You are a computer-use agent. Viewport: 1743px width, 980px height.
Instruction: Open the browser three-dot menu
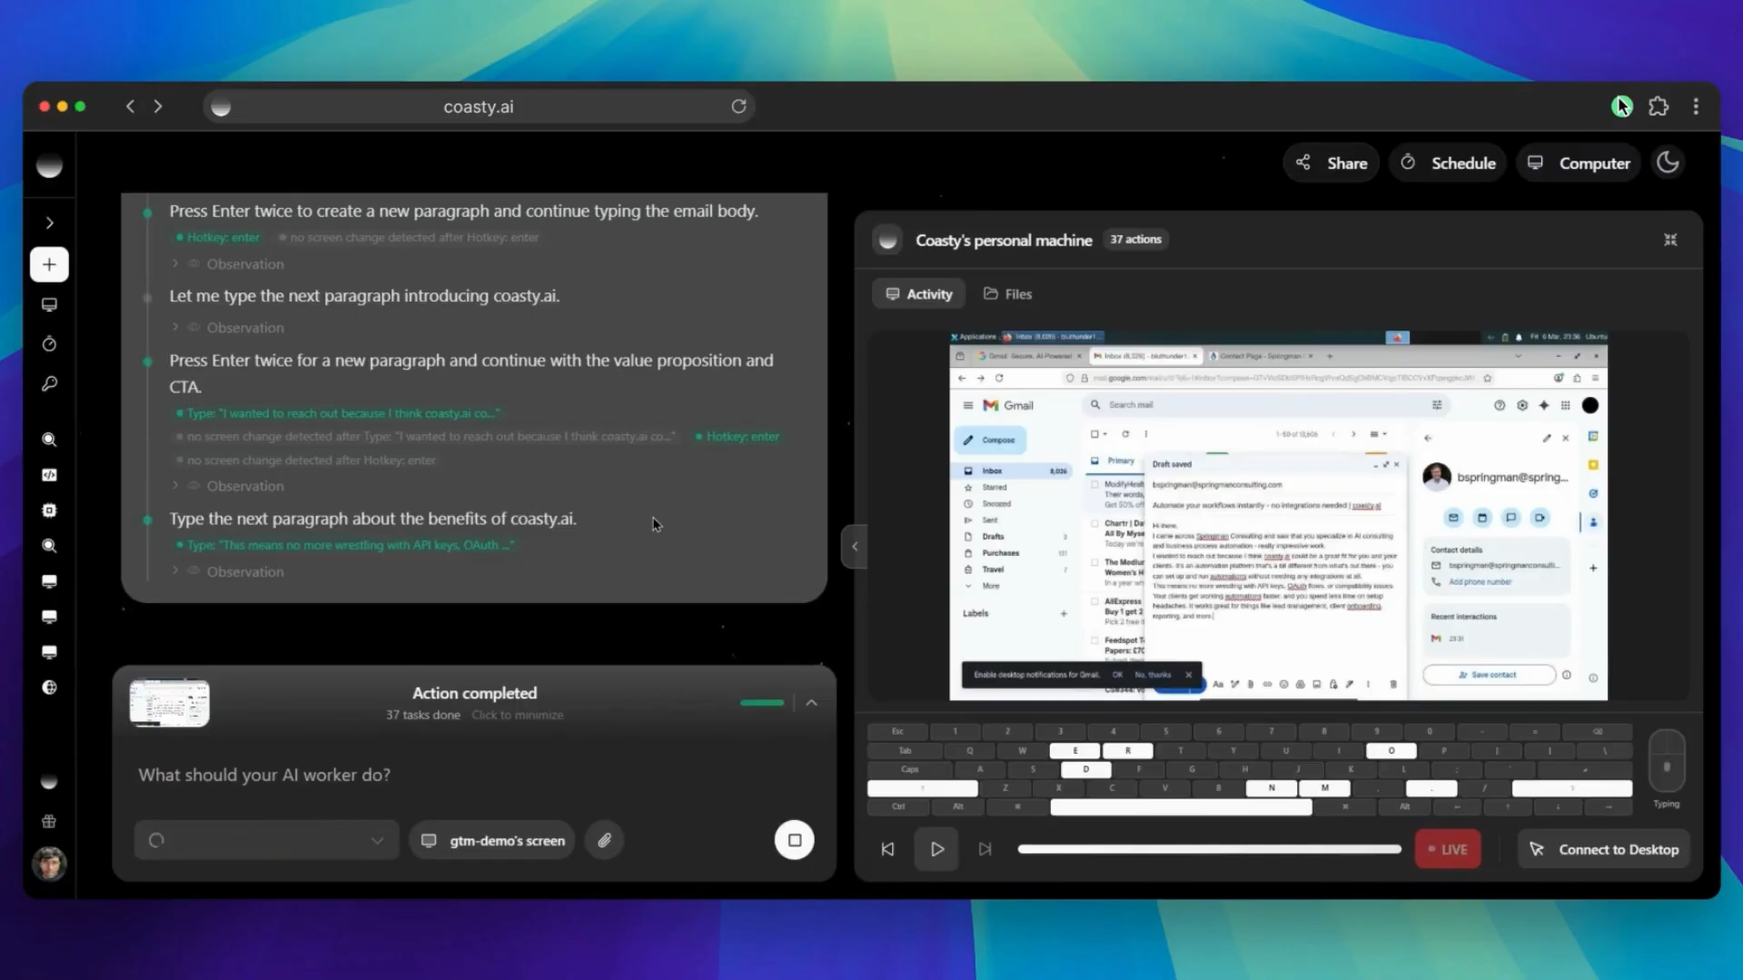click(x=1696, y=106)
